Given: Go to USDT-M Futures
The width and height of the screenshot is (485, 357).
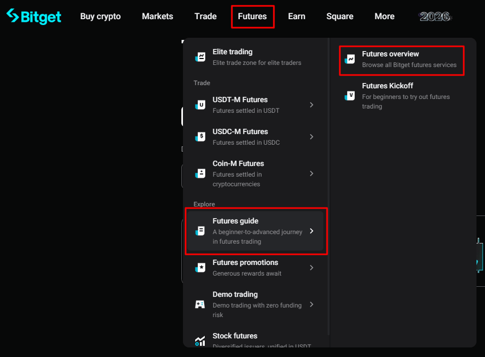Looking at the screenshot, I should [x=240, y=99].
